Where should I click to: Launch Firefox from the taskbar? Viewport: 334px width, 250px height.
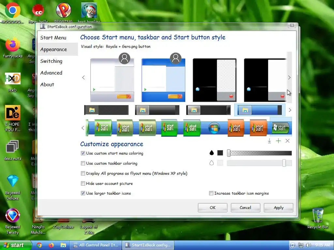[51, 245]
